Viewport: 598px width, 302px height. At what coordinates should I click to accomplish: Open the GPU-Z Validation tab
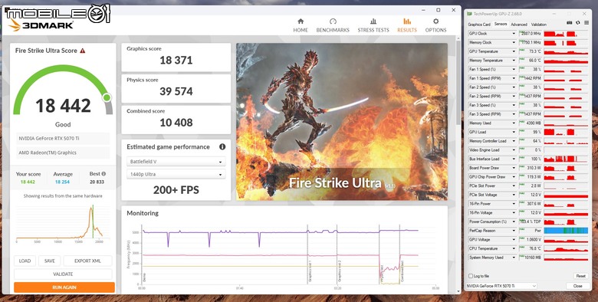pyautogui.click(x=538, y=25)
